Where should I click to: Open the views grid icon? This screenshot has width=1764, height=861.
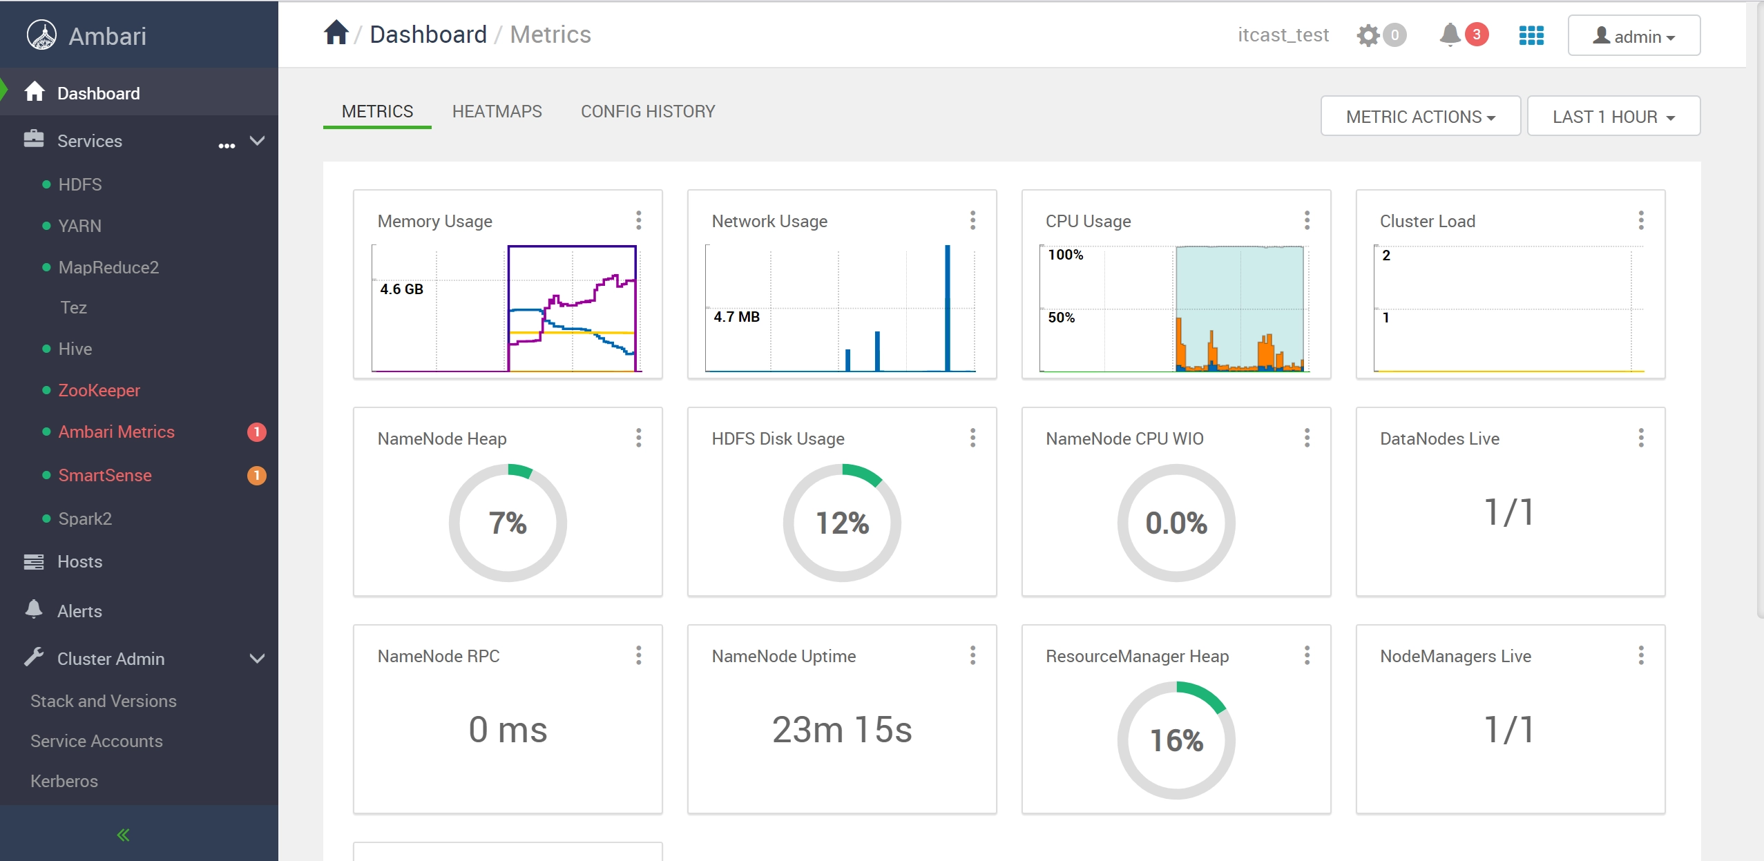[1531, 35]
